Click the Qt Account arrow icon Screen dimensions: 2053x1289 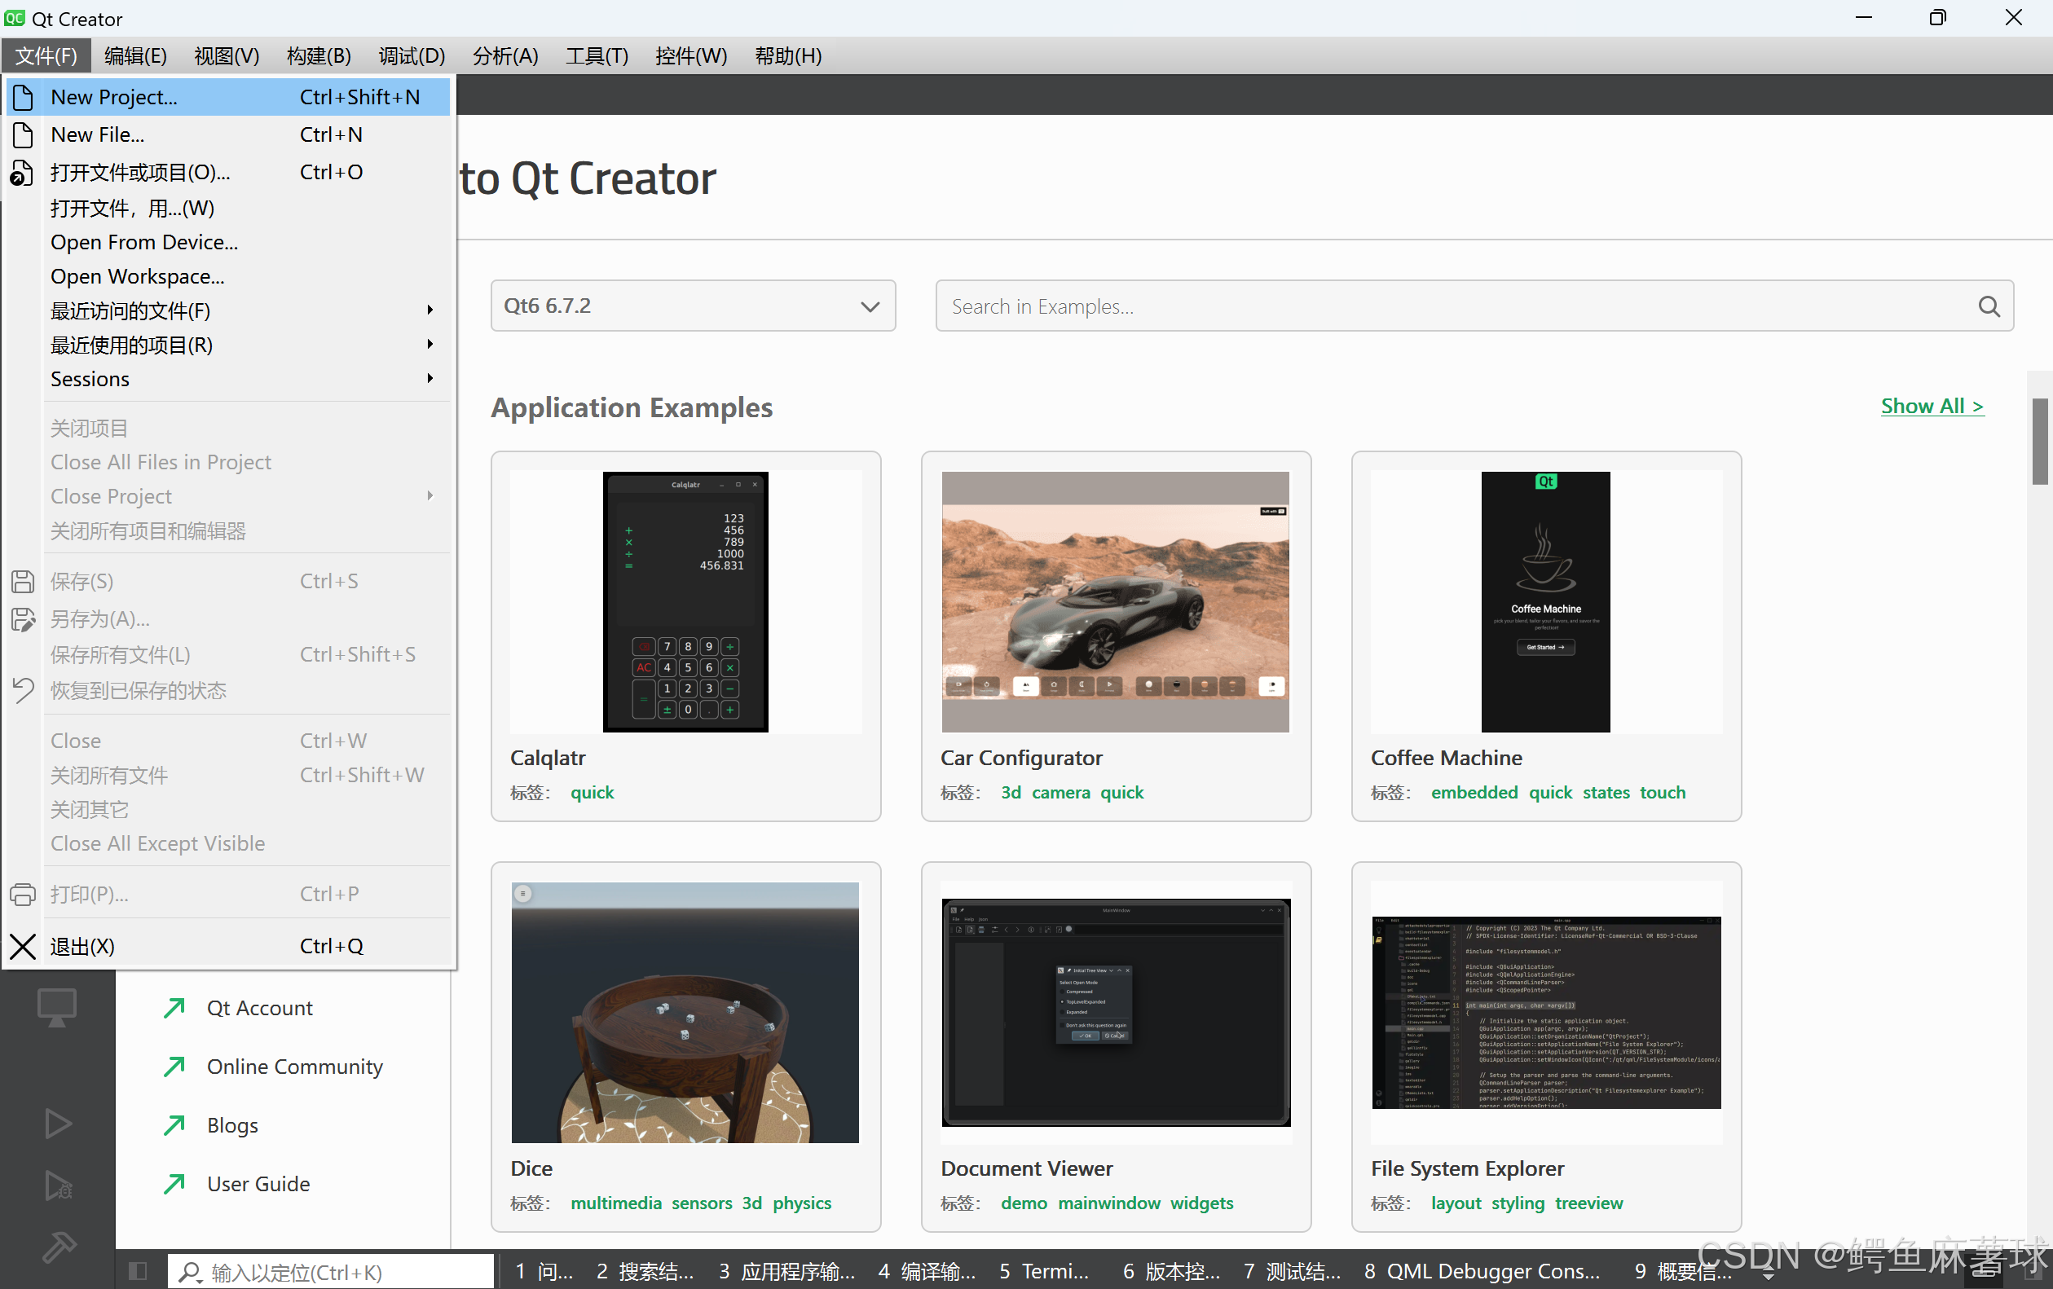(x=174, y=1008)
